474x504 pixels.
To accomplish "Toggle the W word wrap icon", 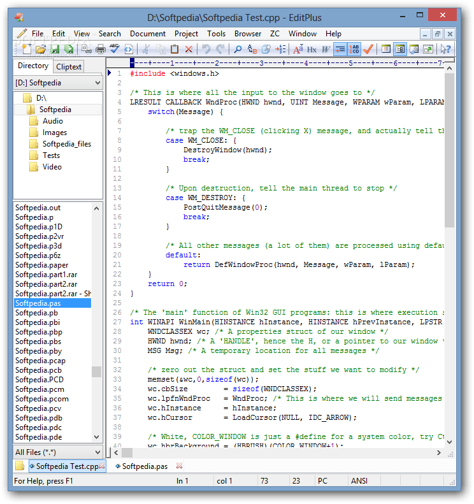I will coord(326,49).
